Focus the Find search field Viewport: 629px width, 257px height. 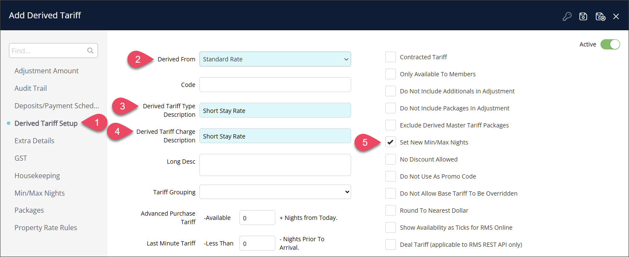pyautogui.click(x=53, y=51)
